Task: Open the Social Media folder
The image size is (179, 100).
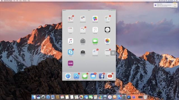Action: pos(95,52)
